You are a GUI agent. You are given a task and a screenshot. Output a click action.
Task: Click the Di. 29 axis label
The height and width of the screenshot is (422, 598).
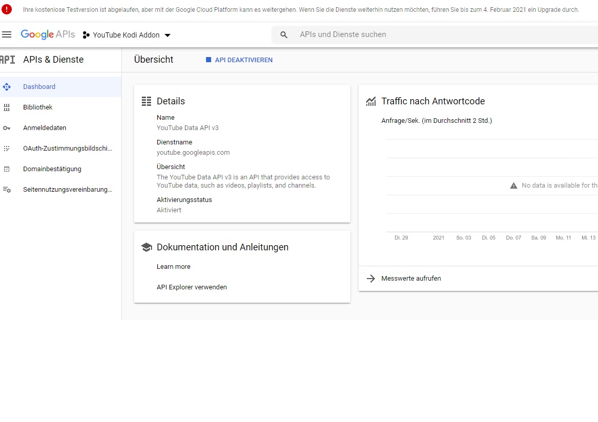[x=401, y=237]
